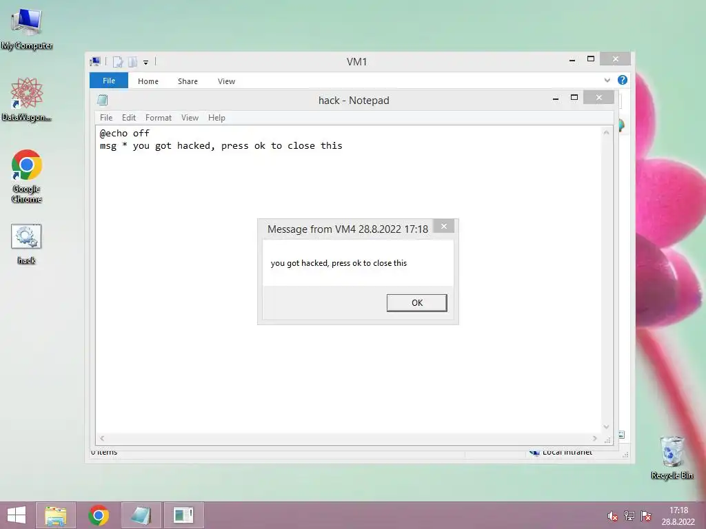Minimize the hack - Notepad window

pos(556,98)
